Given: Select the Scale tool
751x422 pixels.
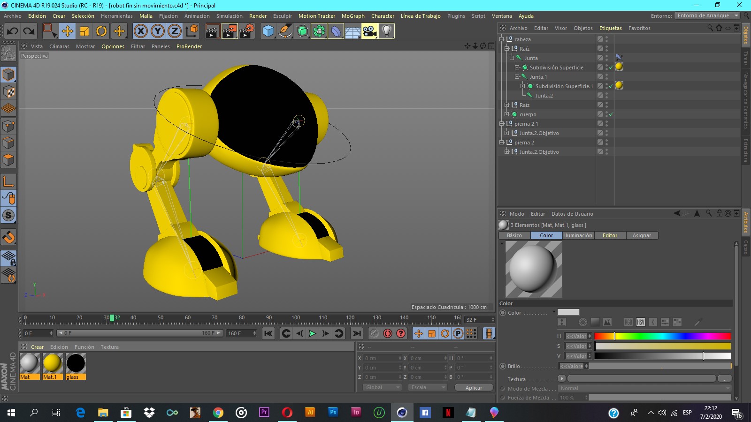Looking at the screenshot, I should [x=85, y=31].
